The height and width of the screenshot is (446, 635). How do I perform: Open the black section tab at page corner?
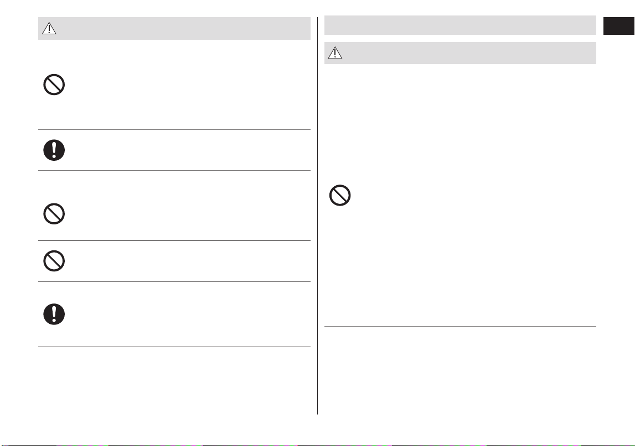pyautogui.click(x=619, y=26)
